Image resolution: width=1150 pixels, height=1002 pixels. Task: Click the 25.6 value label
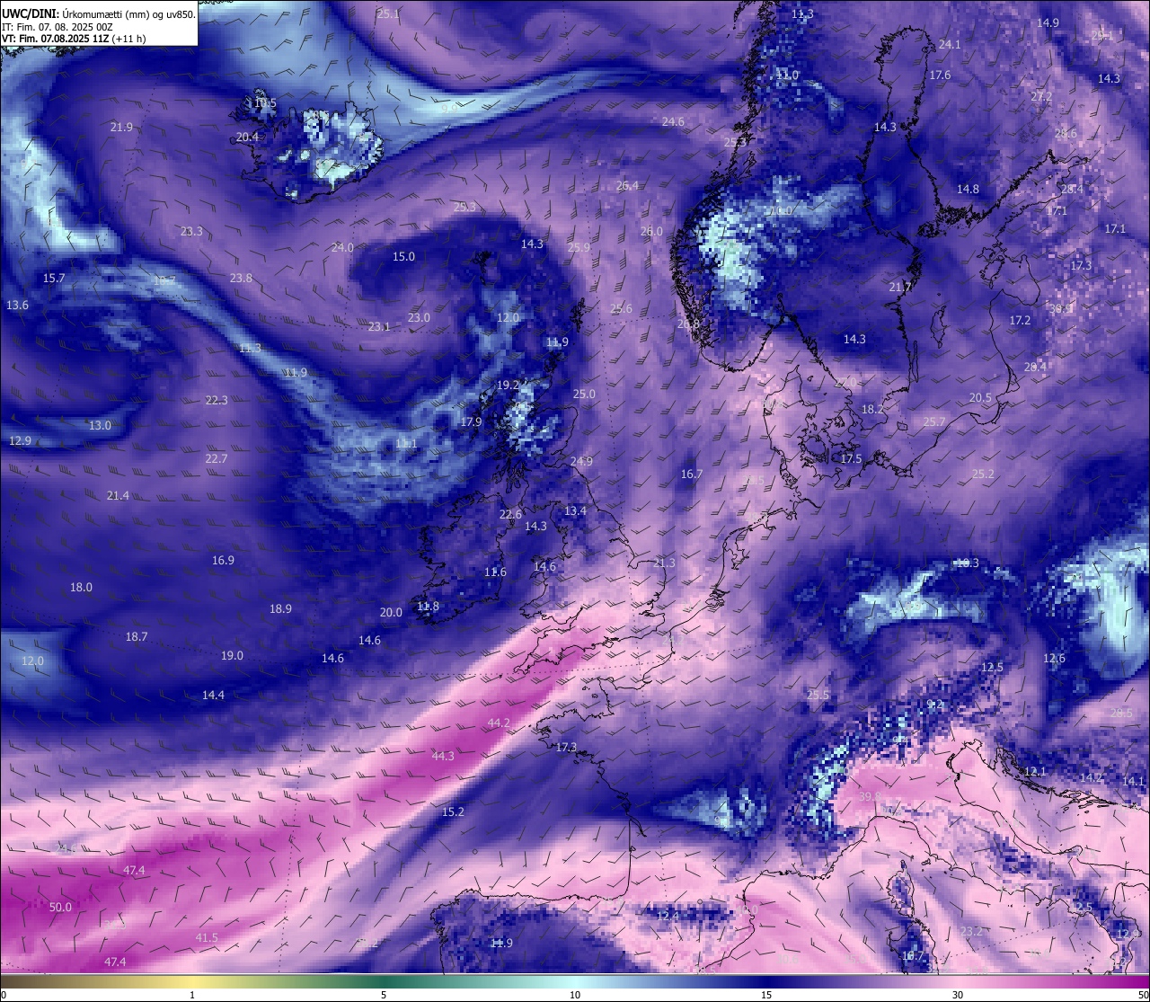click(x=621, y=309)
